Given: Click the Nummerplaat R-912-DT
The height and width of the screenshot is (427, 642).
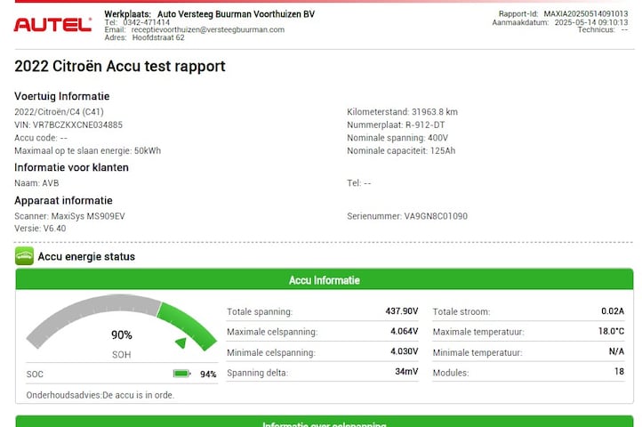Looking at the screenshot, I should coord(396,125).
